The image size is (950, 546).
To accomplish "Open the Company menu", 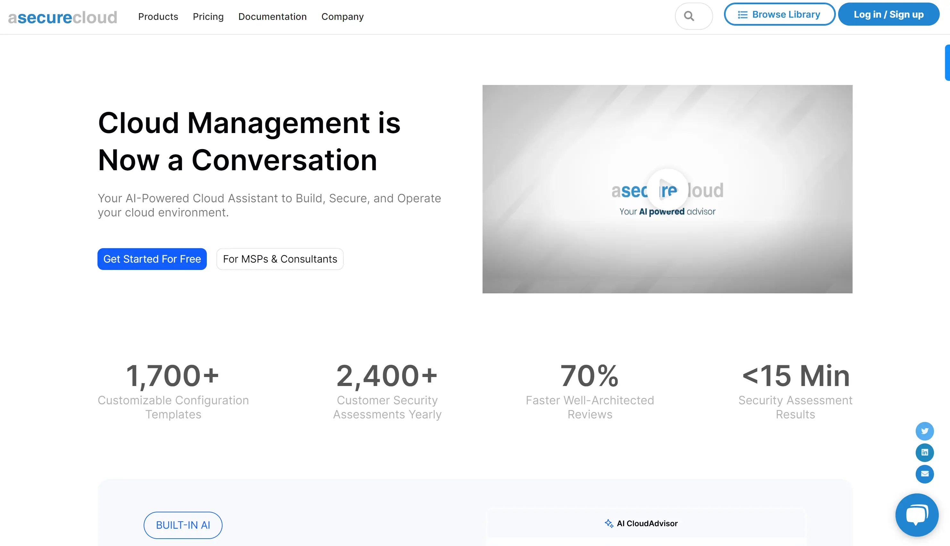I will pos(342,17).
